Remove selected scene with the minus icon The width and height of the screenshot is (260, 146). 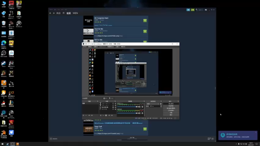tap(86, 116)
